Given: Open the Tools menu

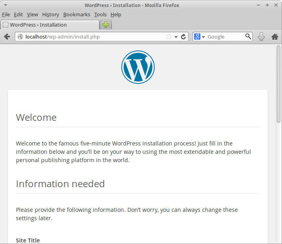Looking at the screenshot, I should pos(100,15).
